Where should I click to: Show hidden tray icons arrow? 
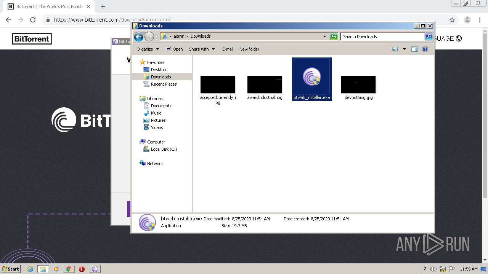click(x=425, y=269)
